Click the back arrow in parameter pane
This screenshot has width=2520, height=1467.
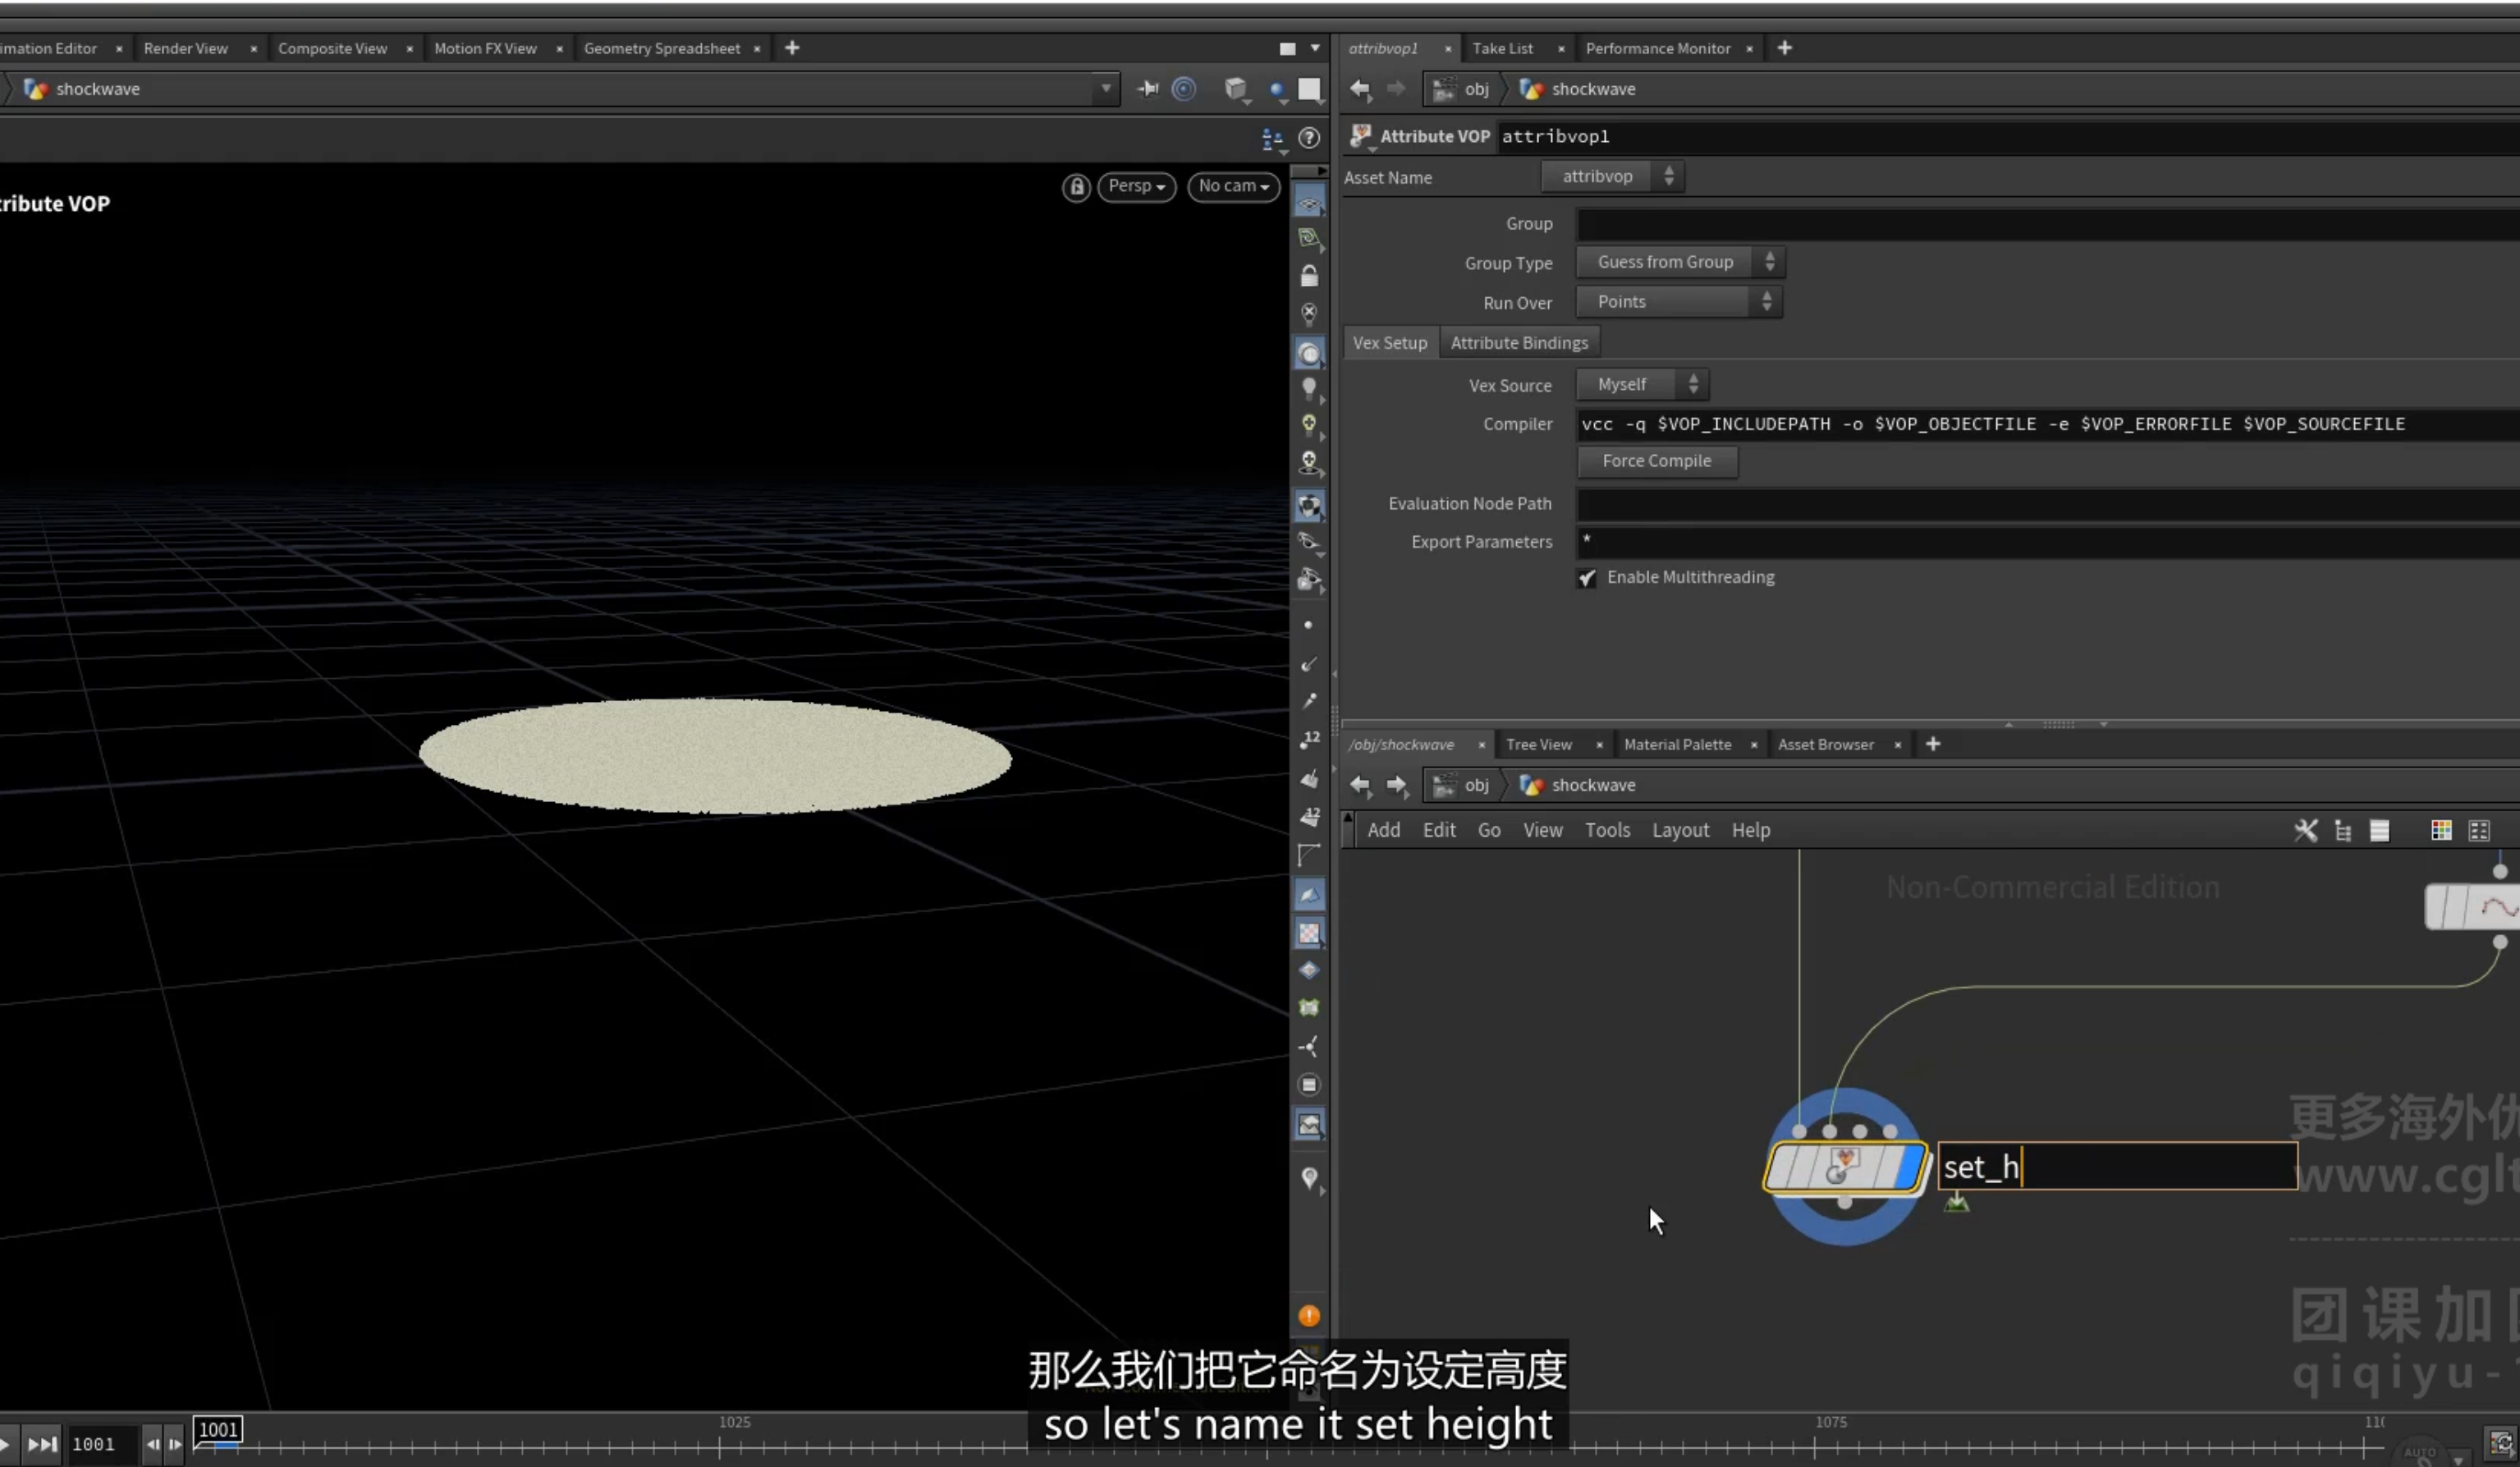(1360, 89)
